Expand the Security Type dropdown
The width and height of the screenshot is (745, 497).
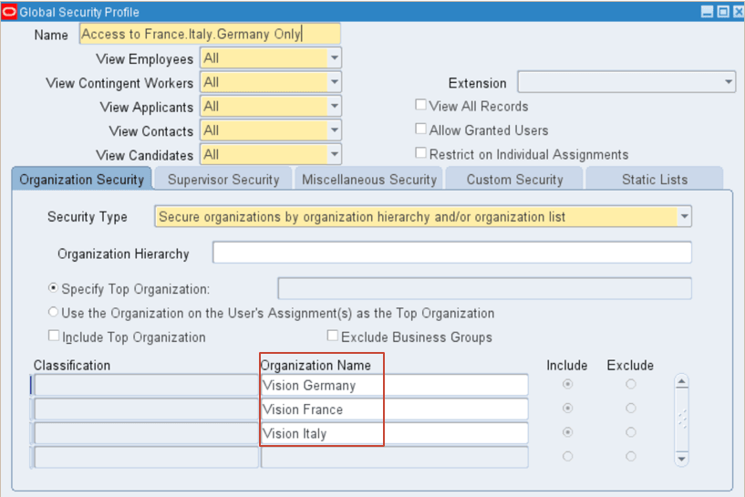point(684,217)
